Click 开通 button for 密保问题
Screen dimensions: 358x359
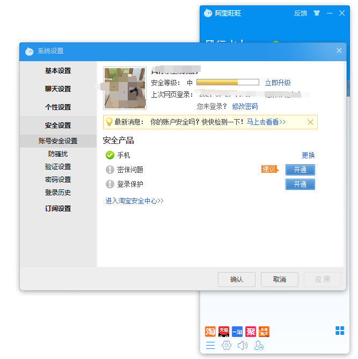(300, 170)
